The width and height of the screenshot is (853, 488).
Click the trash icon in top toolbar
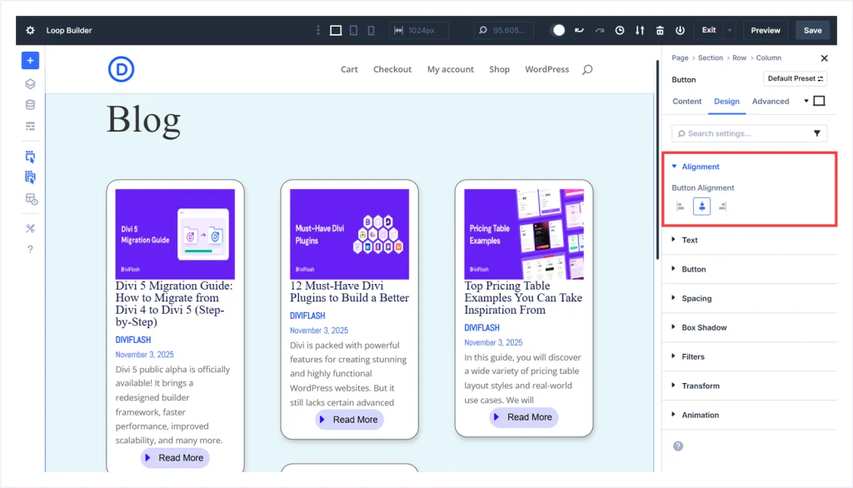tap(660, 30)
